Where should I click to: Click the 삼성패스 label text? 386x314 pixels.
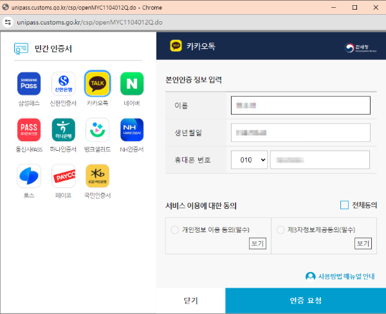pyautogui.click(x=29, y=103)
